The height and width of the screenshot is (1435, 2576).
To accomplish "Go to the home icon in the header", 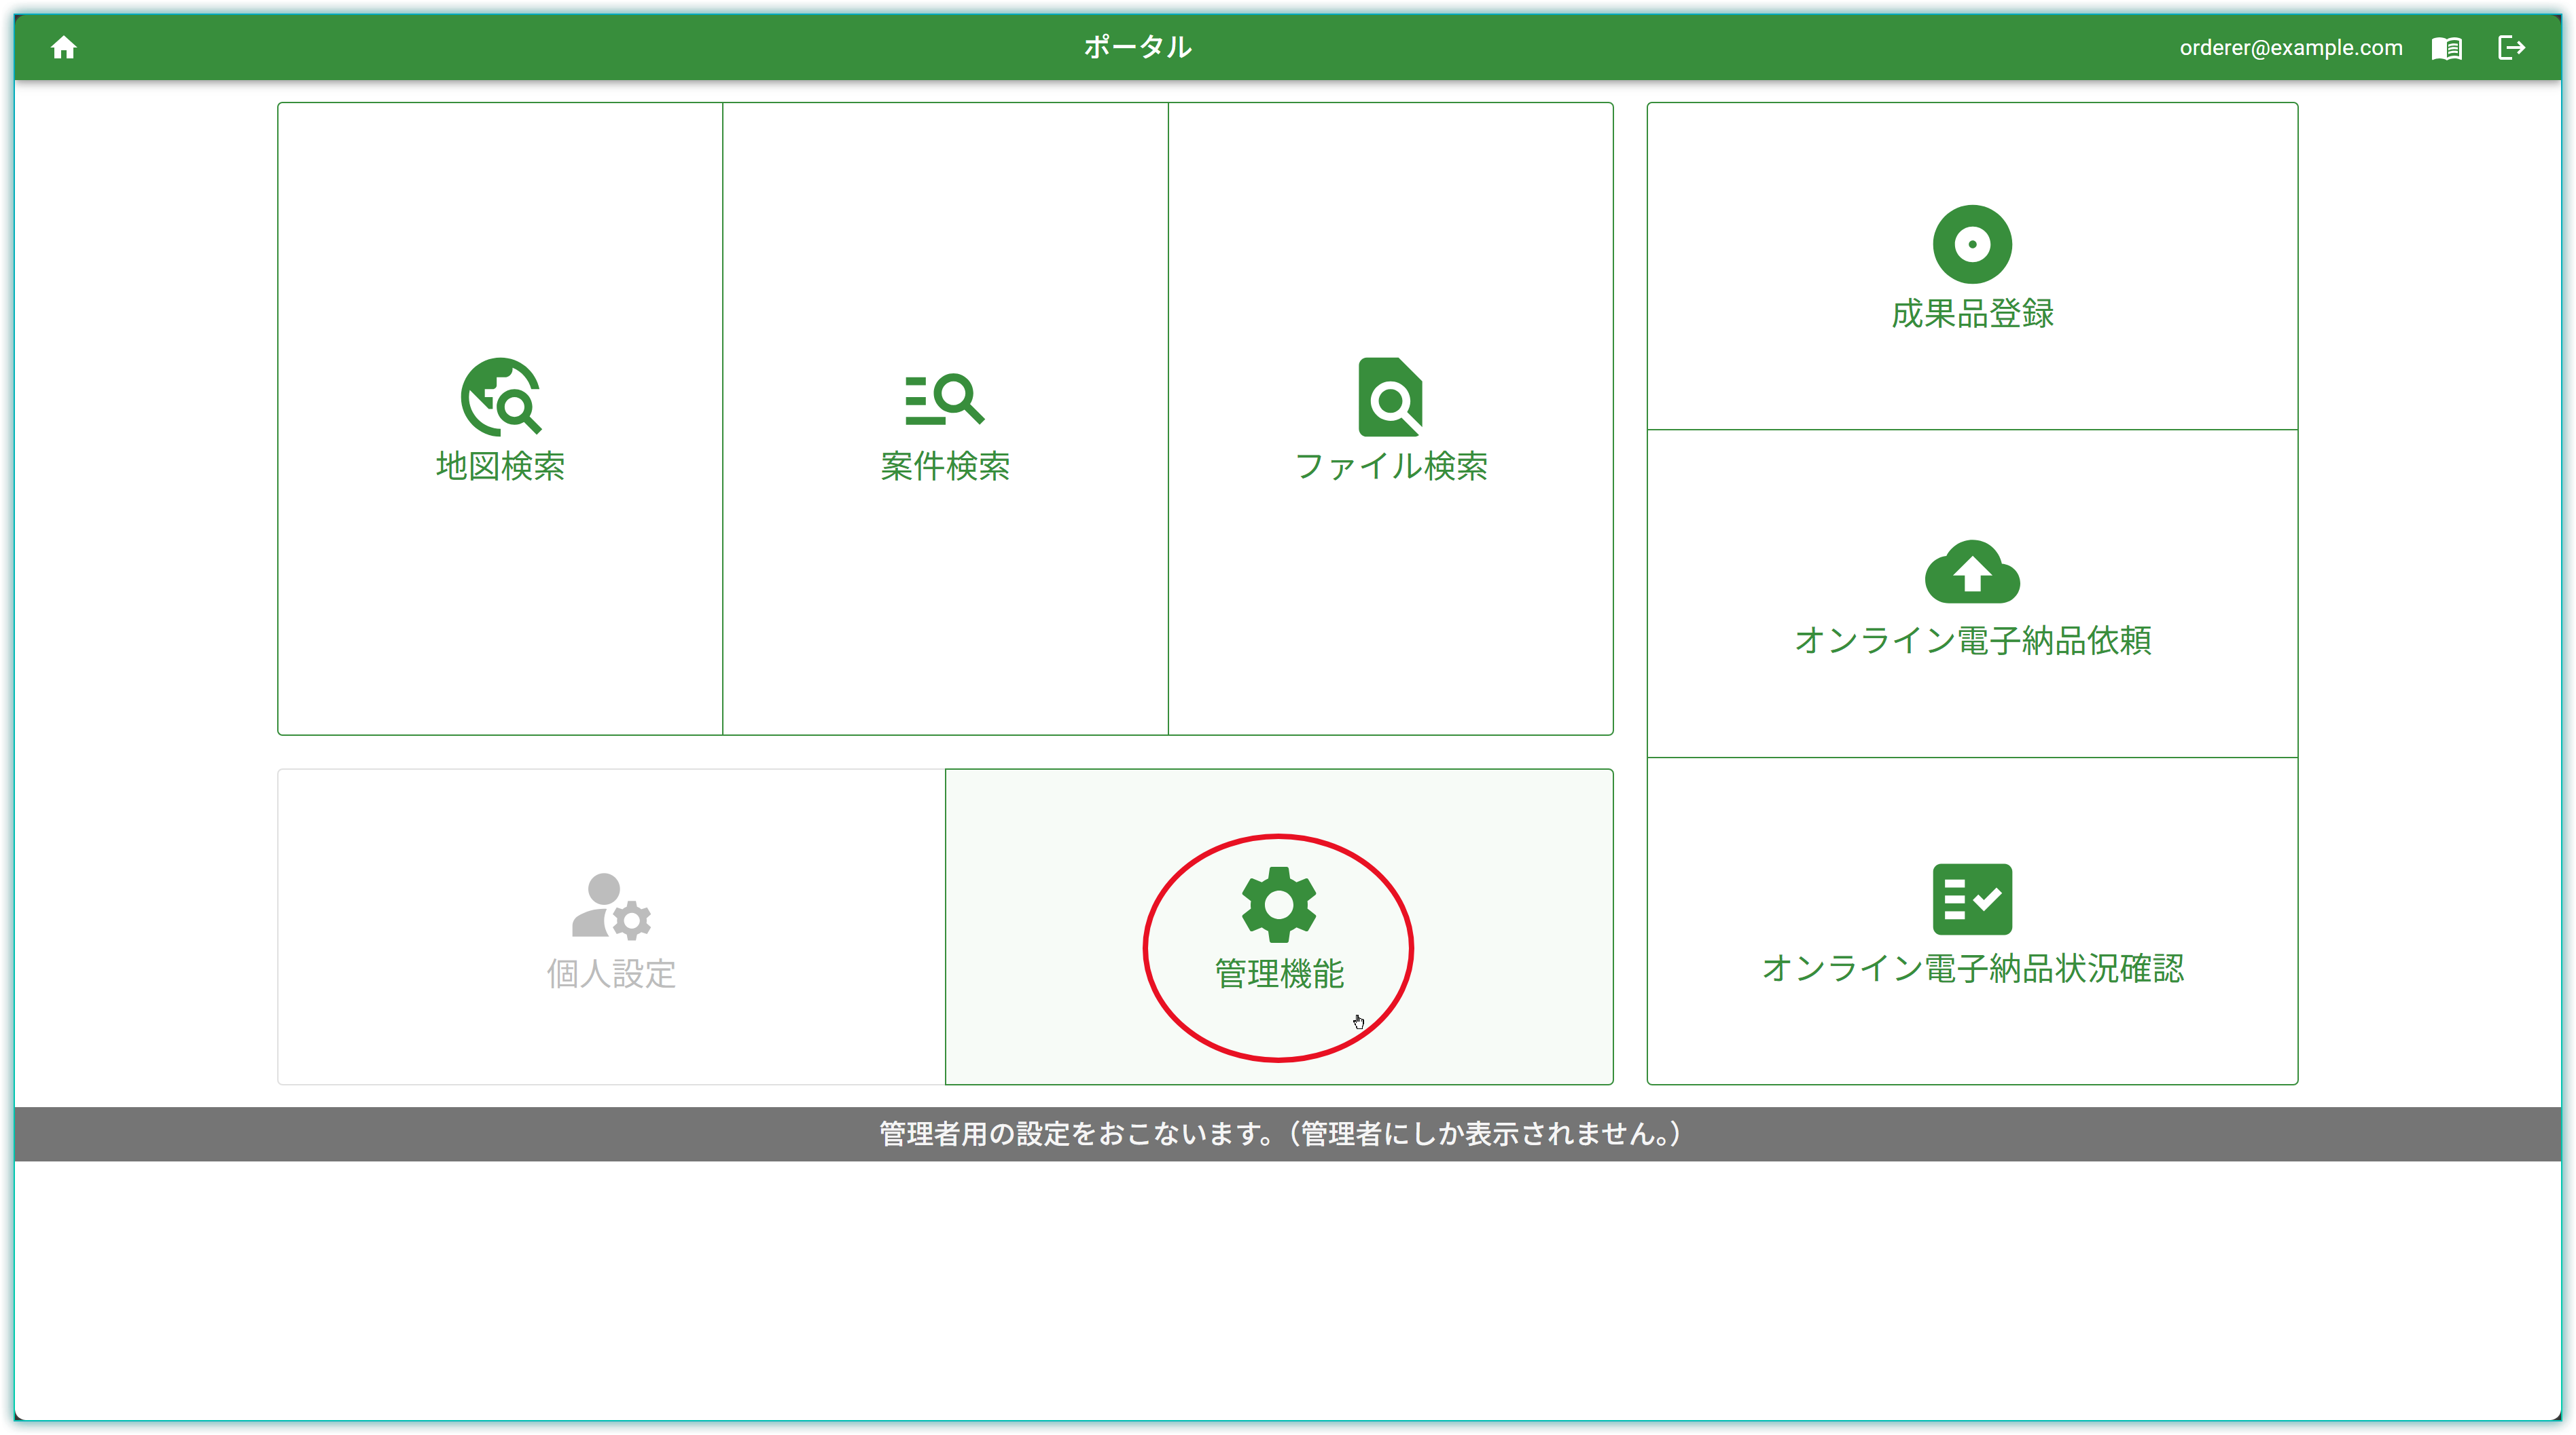I will pyautogui.click(x=64, y=47).
